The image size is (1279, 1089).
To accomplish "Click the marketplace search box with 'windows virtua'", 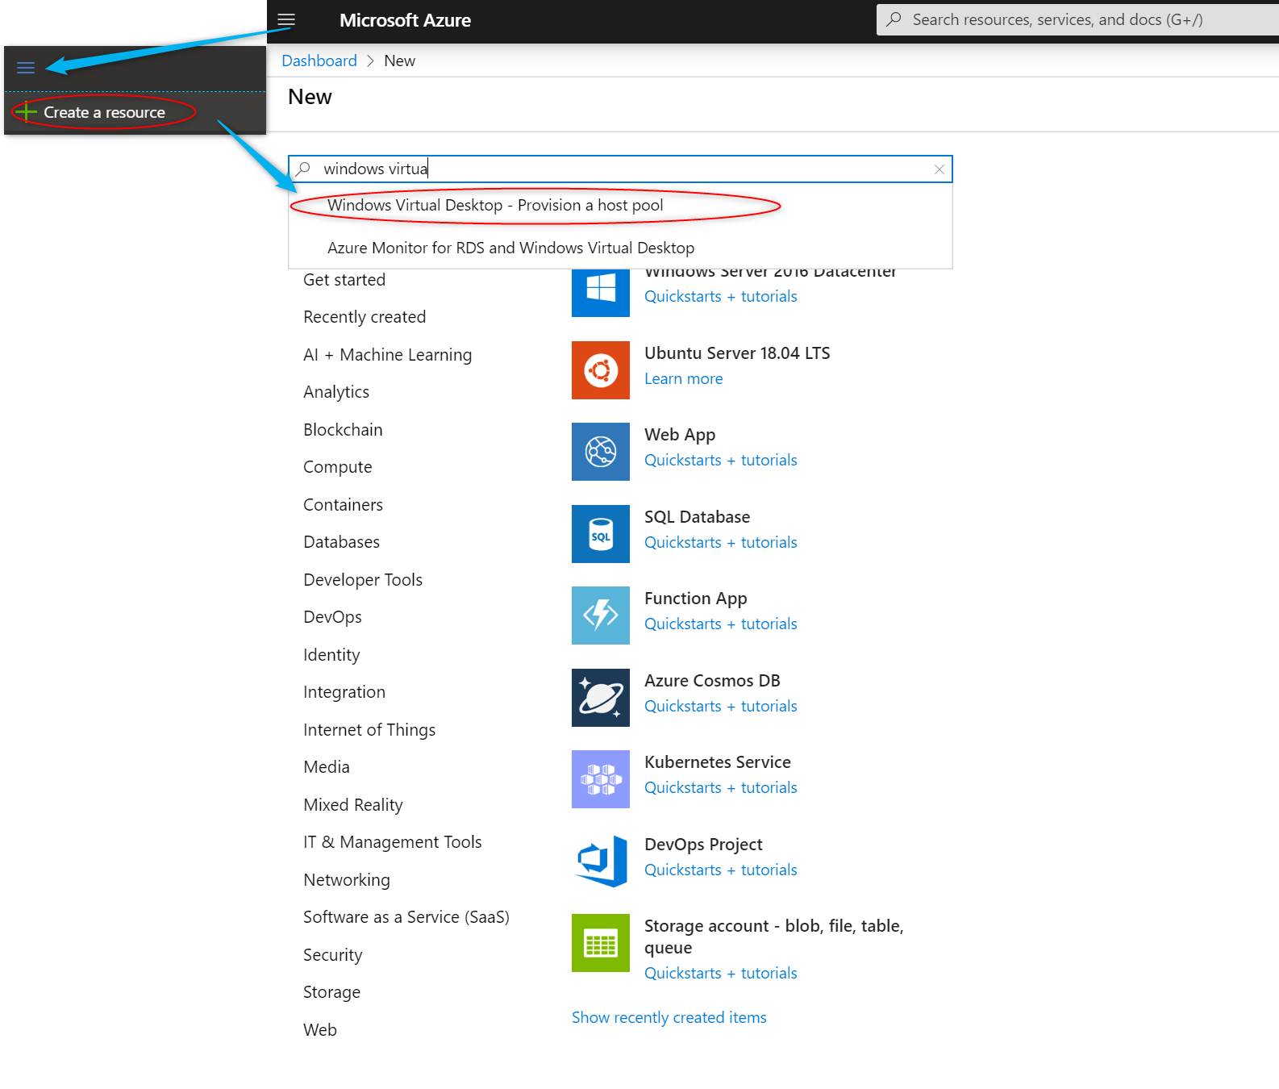I will click(x=620, y=169).
